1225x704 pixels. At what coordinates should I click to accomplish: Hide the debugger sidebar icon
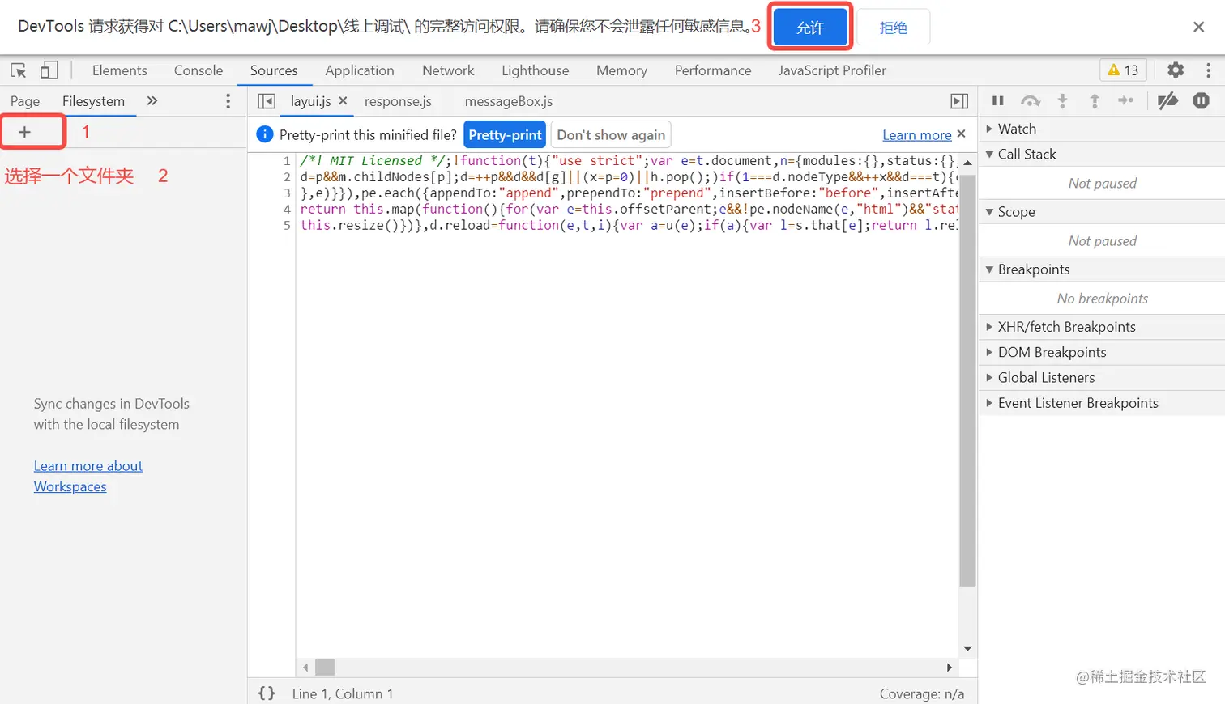tap(959, 101)
